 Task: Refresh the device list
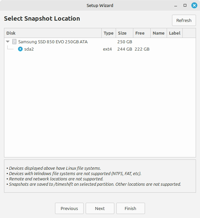(x=184, y=20)
